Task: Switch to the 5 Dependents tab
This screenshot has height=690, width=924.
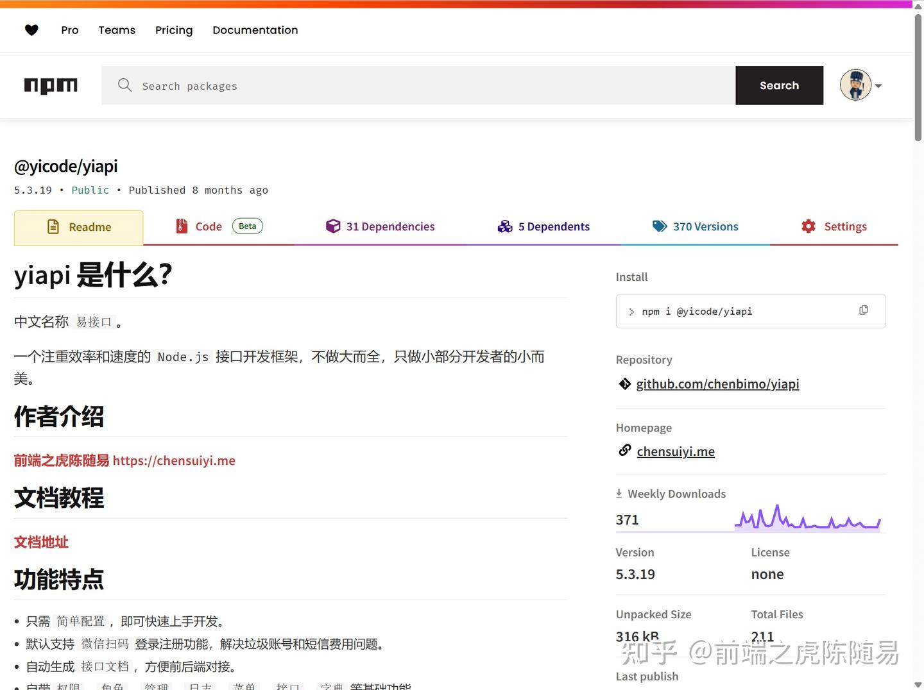Action: click(x=554, y=226)
